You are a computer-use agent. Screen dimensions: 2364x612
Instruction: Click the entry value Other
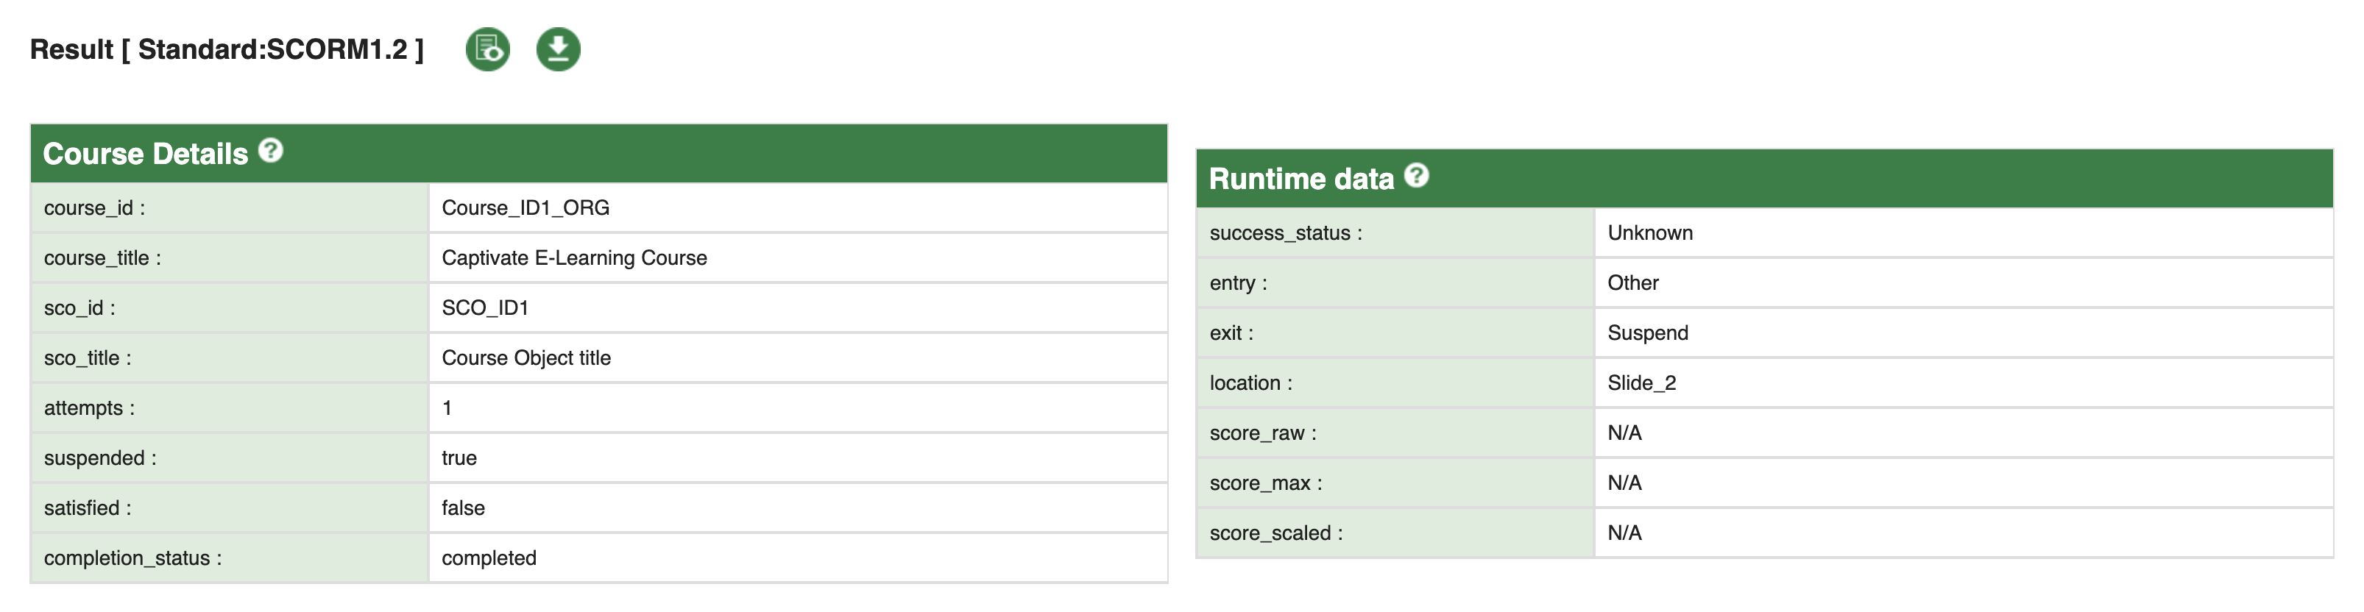click(x=1632, y=282)
